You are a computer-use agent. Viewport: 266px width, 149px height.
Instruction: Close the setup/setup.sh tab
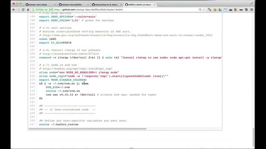(x=121, y=5)
